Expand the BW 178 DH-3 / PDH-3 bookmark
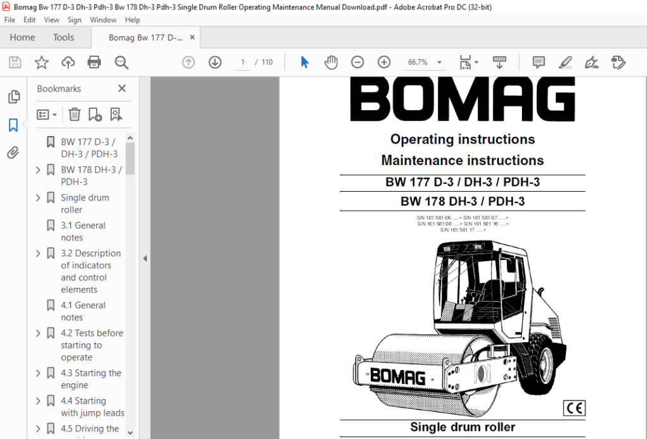647x439 pixels. click(38, 170)
